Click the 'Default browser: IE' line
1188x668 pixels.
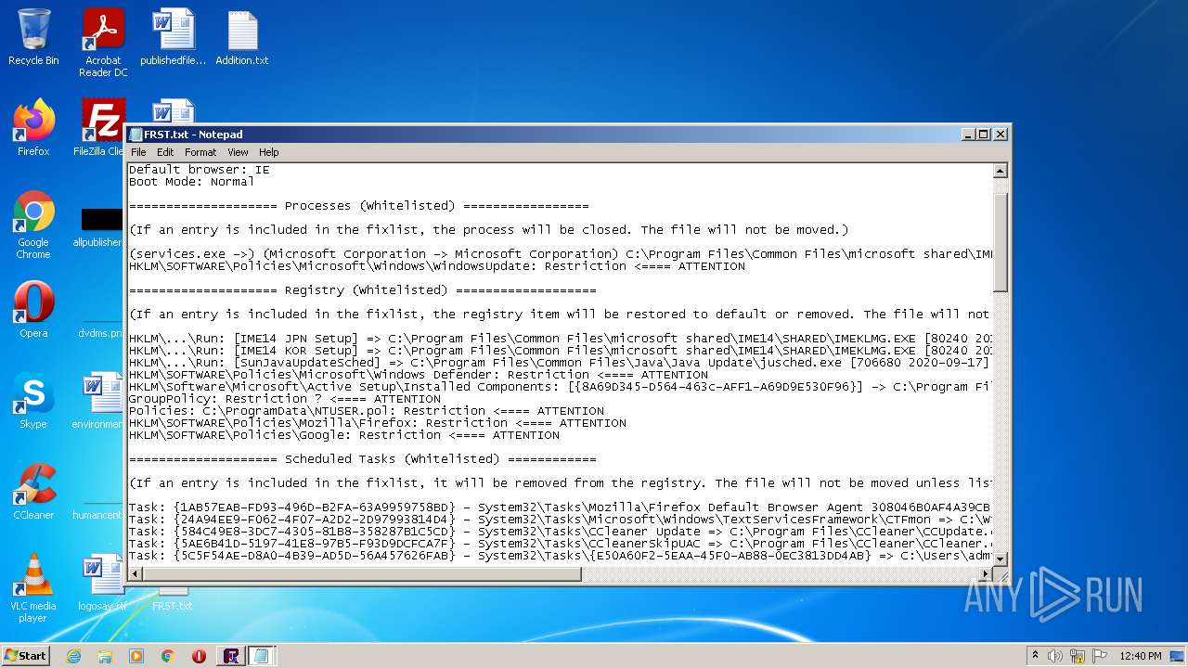(200, 170)
